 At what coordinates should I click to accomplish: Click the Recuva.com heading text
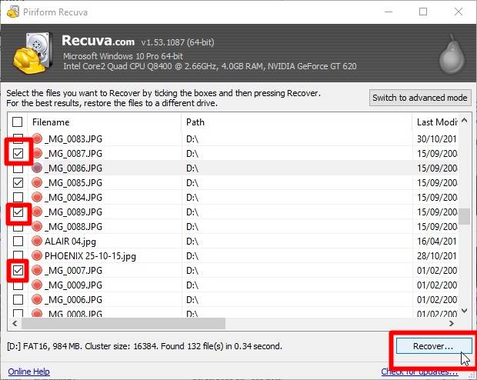point(98,41)
